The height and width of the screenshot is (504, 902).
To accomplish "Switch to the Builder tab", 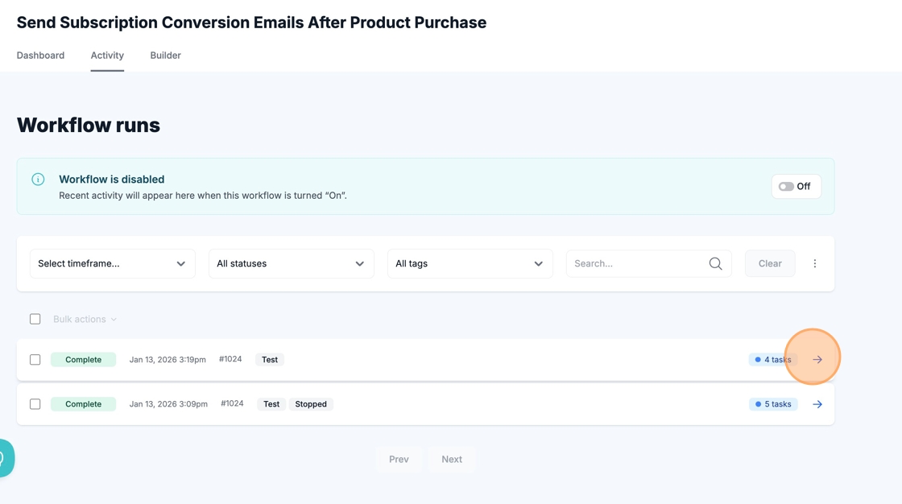I will [x=165, y=56].
